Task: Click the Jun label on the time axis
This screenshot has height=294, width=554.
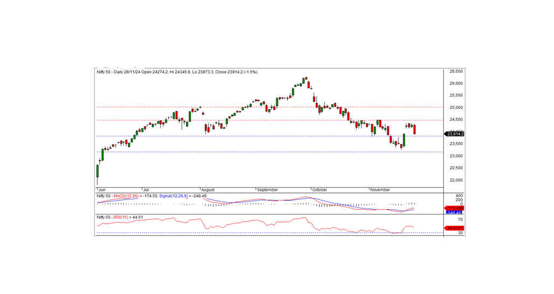Action: coord(102,190)
